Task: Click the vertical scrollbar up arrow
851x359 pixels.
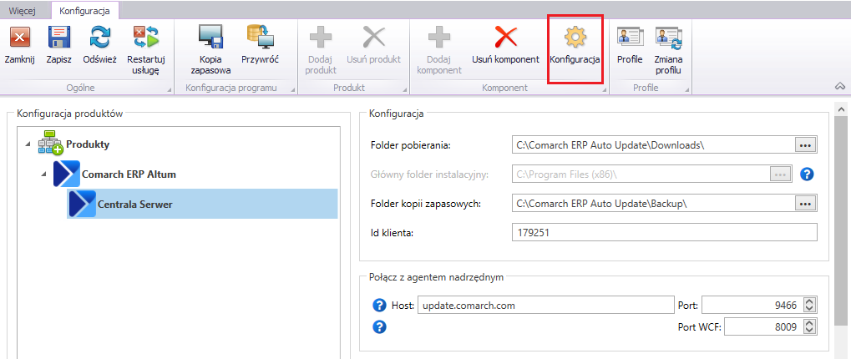Action: (x=841, y=110)
